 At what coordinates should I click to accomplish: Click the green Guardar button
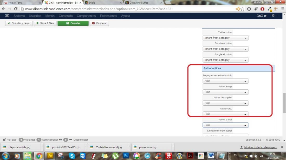coord(73,23)
